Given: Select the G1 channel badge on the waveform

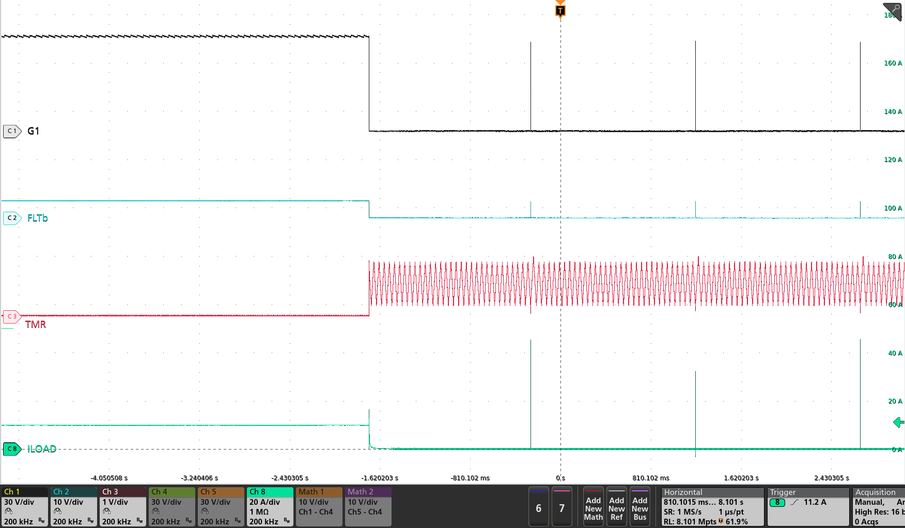Looking at the screenshot, I should (x=11, y=131).
